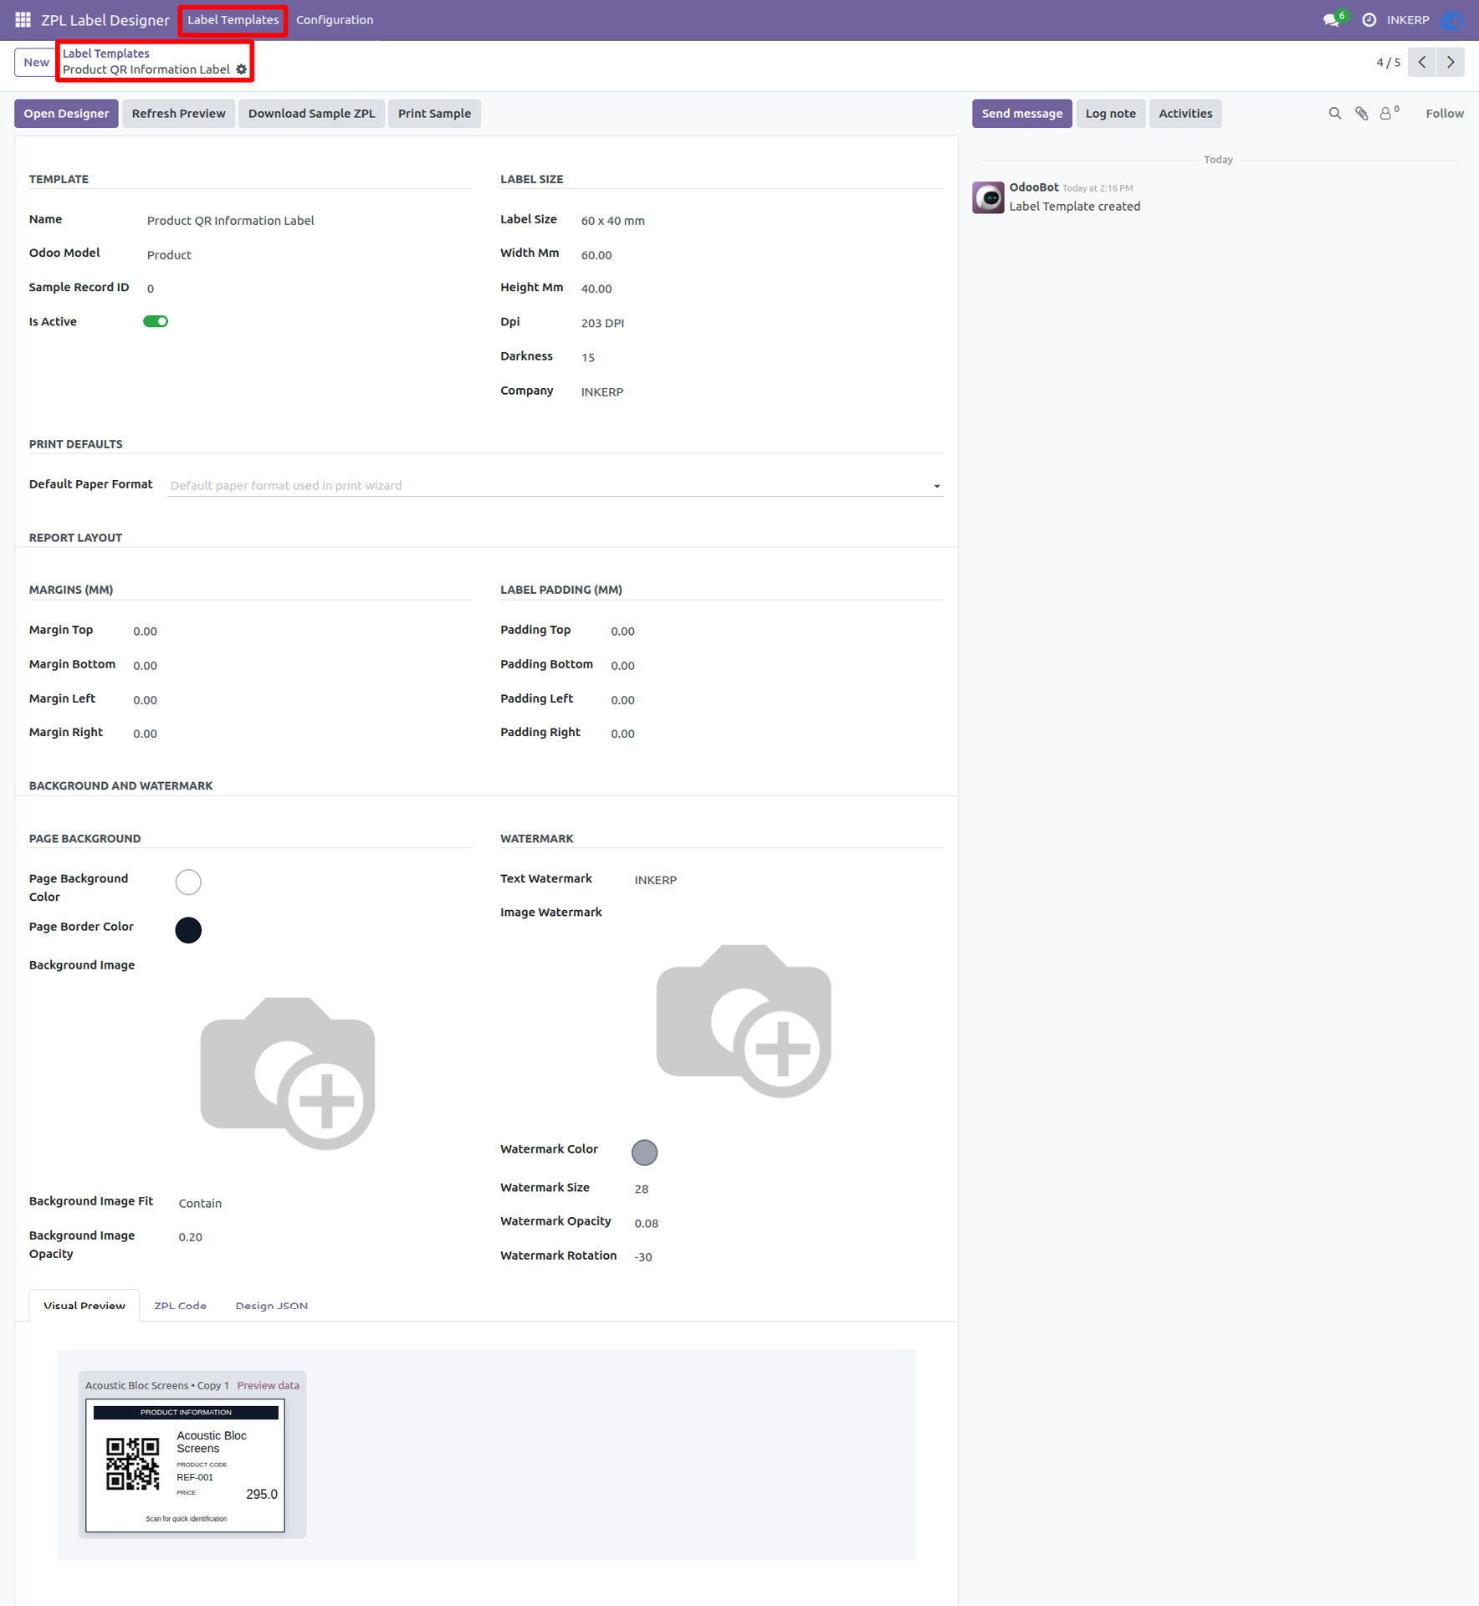The image size is (1479, 1606).
Task: Open the Configuration menu
Action: pyautogui.click(x=335, y=20)
